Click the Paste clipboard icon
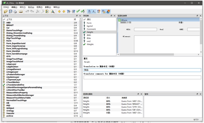 47,11
